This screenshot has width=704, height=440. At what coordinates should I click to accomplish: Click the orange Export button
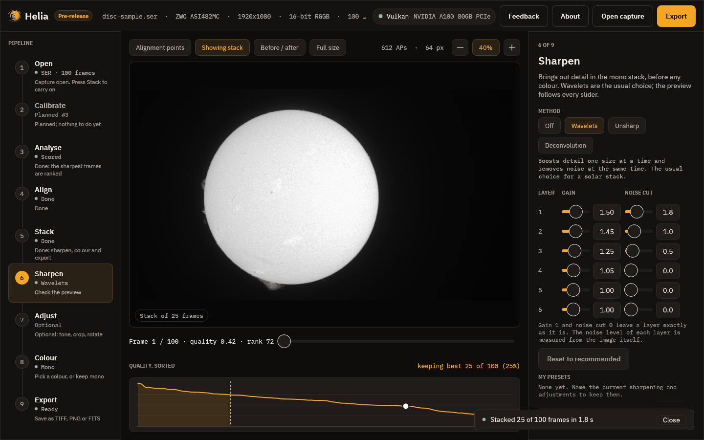676,16
